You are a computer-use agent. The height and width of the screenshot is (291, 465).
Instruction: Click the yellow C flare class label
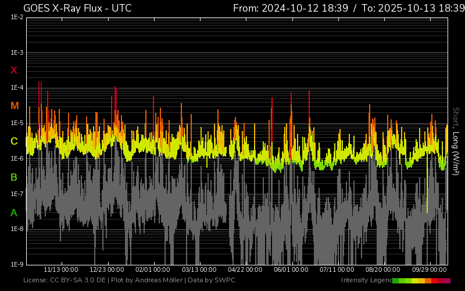point(14,141)
